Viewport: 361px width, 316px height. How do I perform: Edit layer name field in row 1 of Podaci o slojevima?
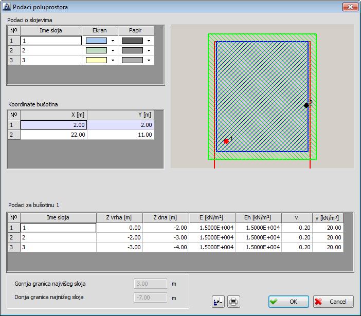coord(51,41)
